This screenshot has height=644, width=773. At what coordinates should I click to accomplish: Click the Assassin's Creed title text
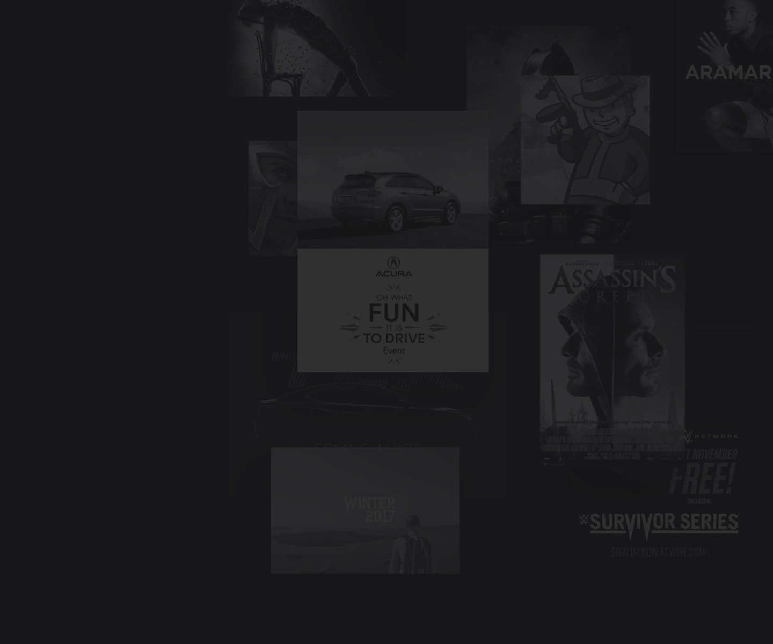(612, 283)
